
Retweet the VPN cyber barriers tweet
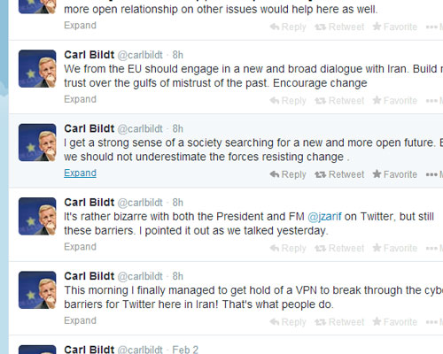[x=339, y=322]
